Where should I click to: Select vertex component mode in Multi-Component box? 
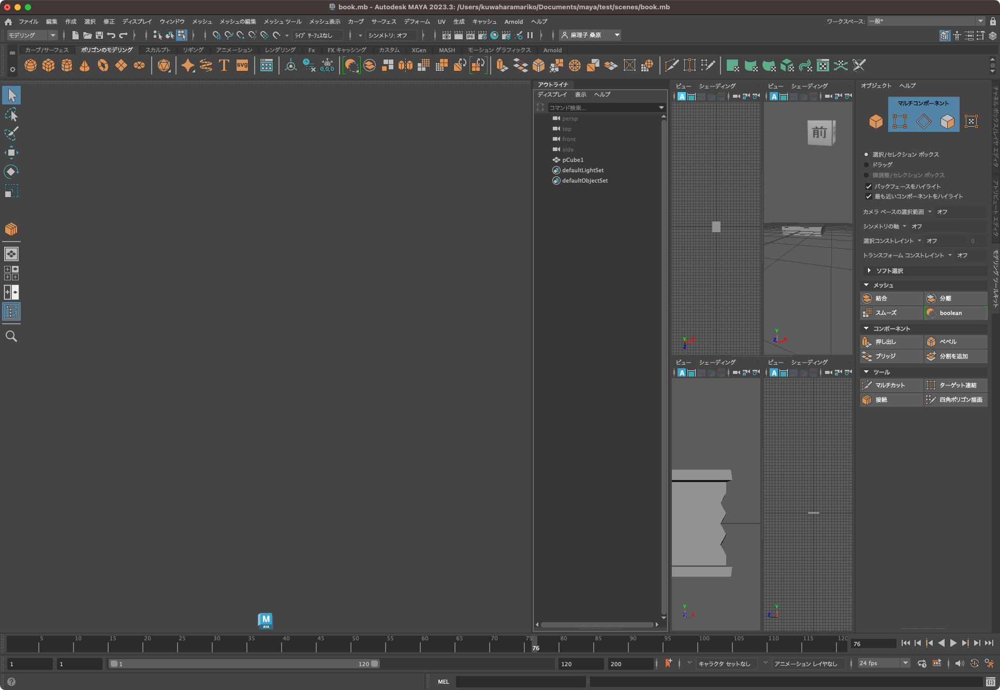coord(900,122)
